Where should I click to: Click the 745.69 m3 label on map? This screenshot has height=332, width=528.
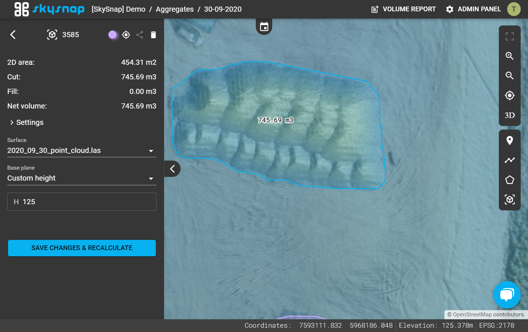275,120
